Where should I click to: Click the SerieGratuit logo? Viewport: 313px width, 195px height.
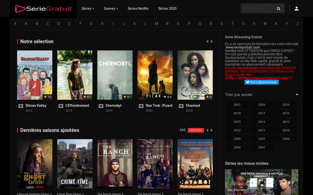pos(44,9)
